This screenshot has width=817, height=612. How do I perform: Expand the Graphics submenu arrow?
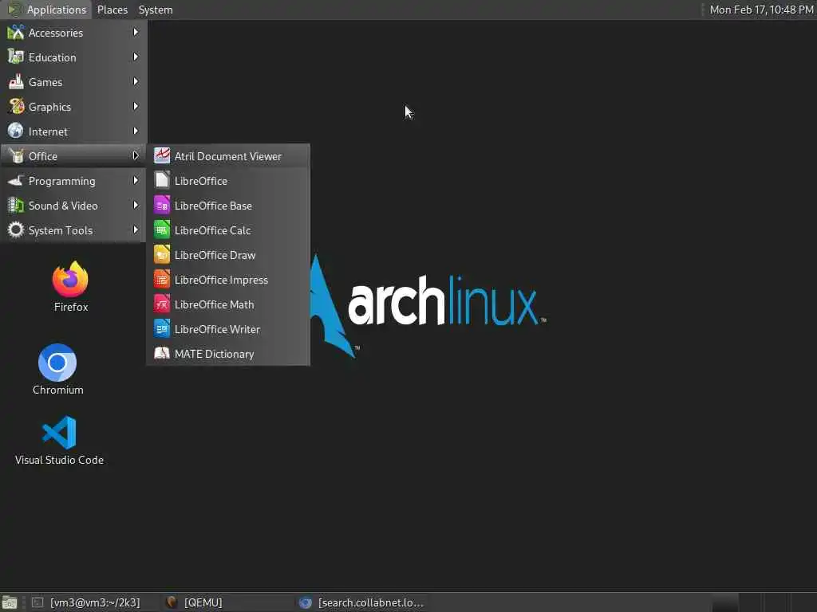pyautogui.click(x=136, y=106)
